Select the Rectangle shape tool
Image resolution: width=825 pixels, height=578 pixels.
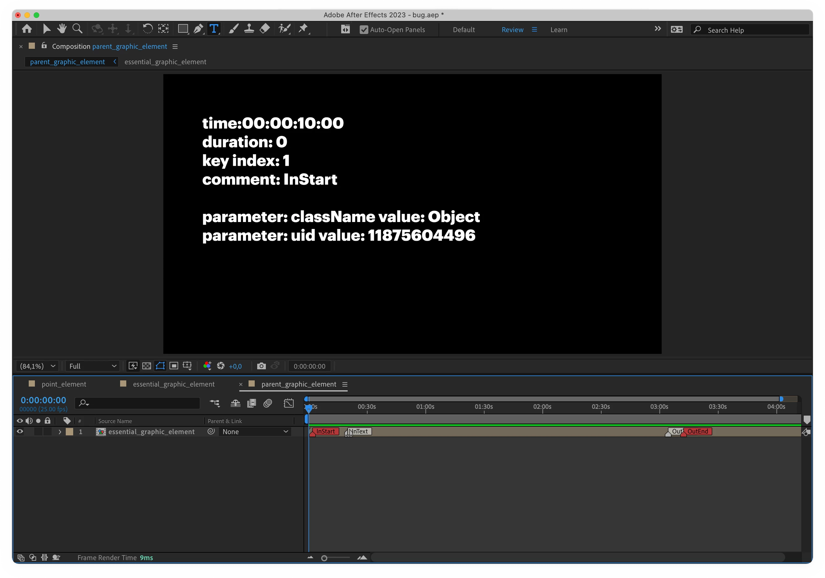[183, 29]
